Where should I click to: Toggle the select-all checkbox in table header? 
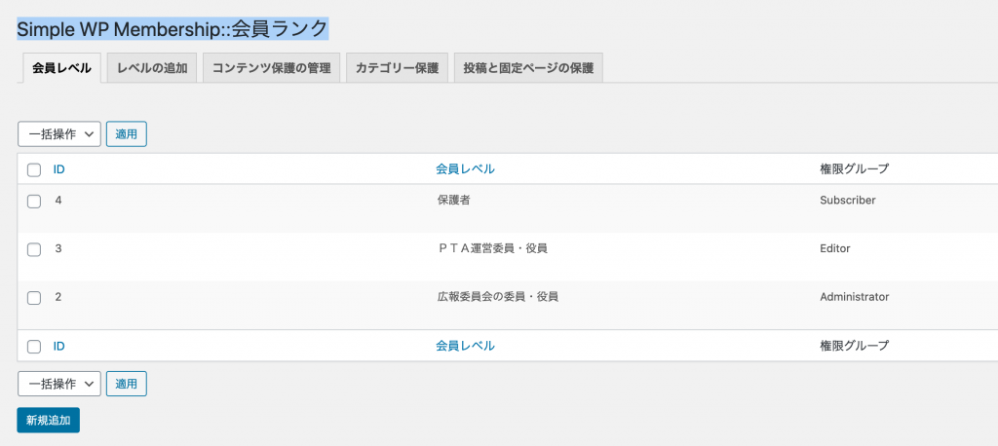click(x=34, y=169)
